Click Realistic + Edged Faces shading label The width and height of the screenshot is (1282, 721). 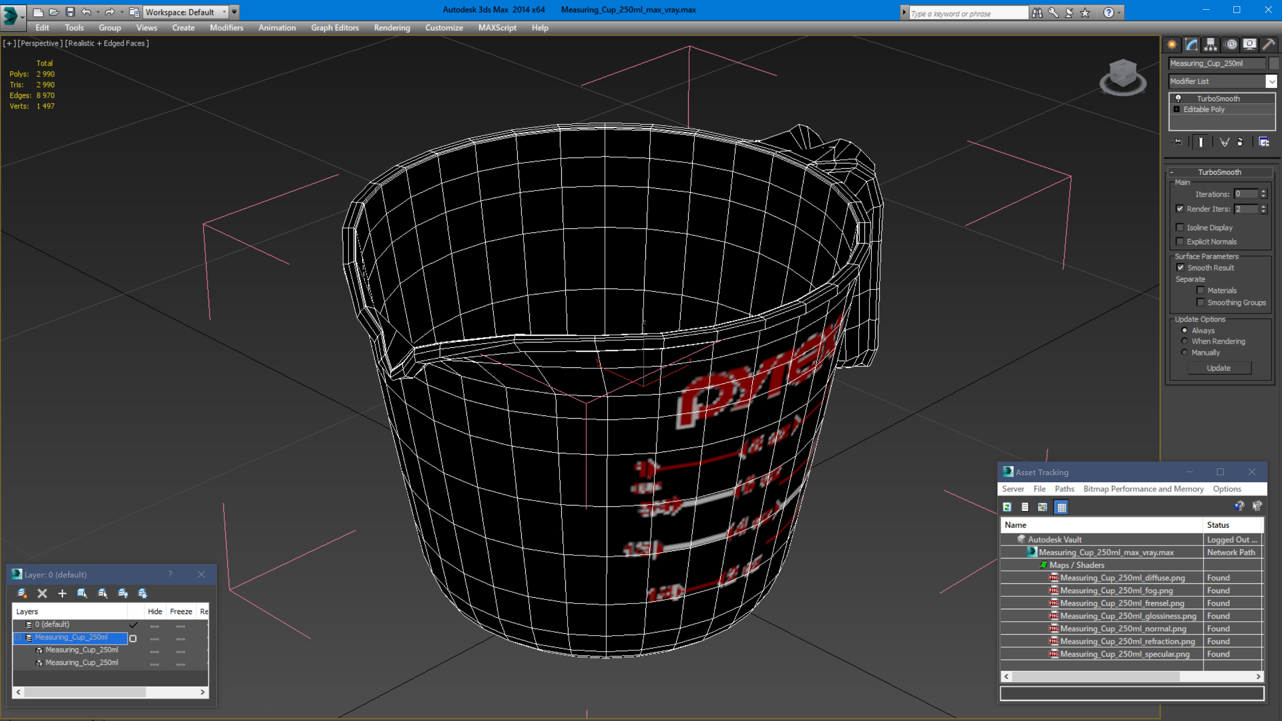click(107, 43)
